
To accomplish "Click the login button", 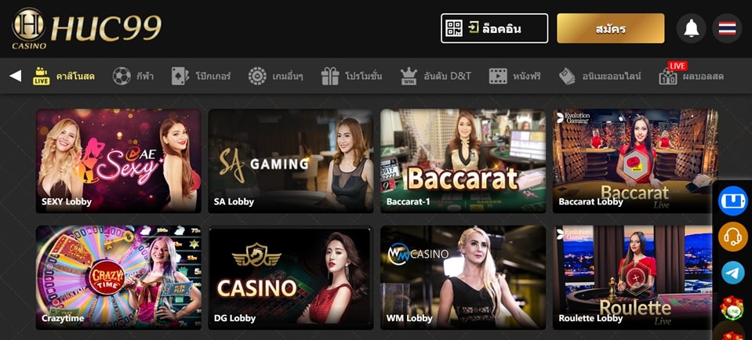I will (495, 28).
